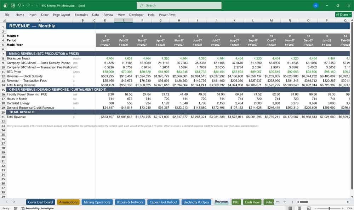Switch to the Mining Operations sheet tab
The width and height of the screenshot is (354, 210).
(x=97, y=202)
